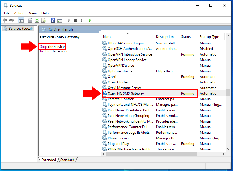Sort the list by Name column header
Image resolution: width=233 pixels, height=171 pixels.
click(108, 37)
